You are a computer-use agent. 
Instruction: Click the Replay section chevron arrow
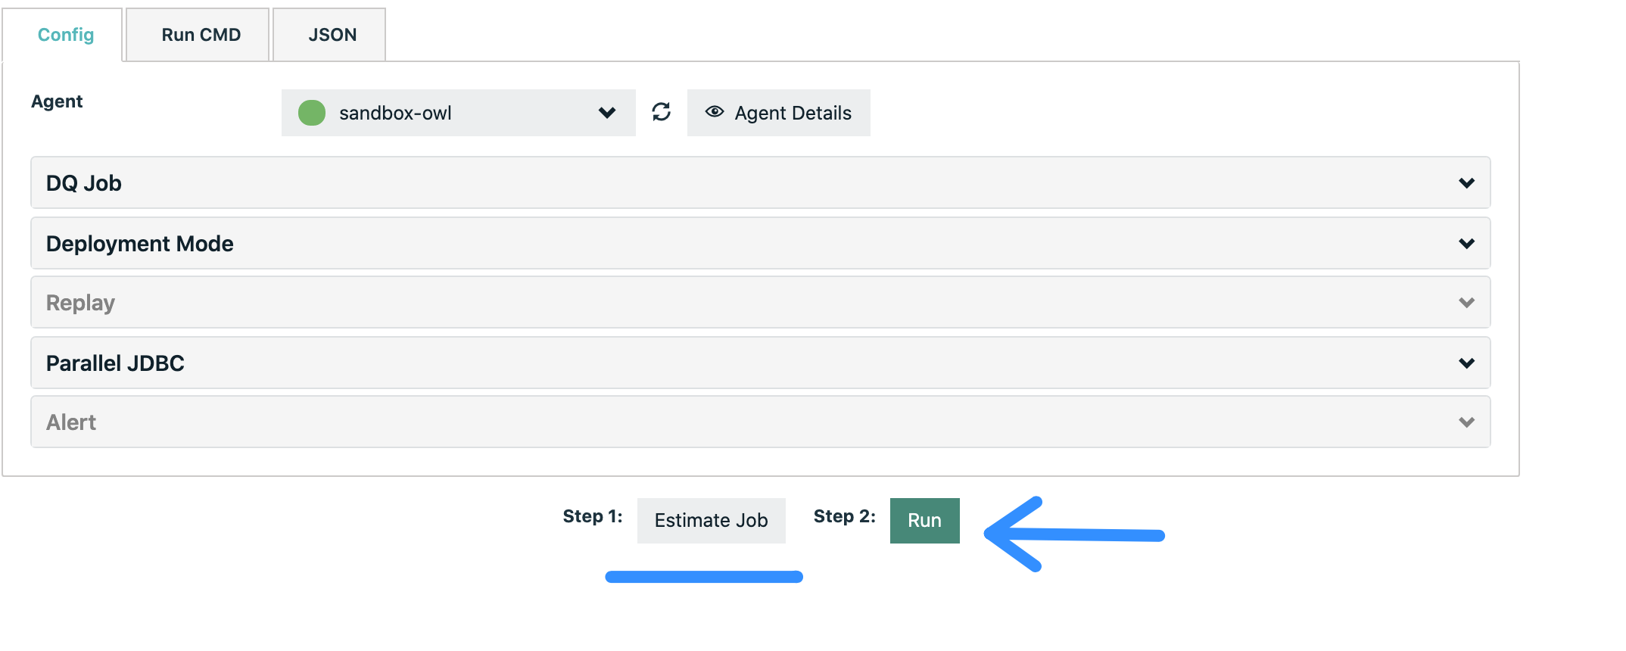1466,303
